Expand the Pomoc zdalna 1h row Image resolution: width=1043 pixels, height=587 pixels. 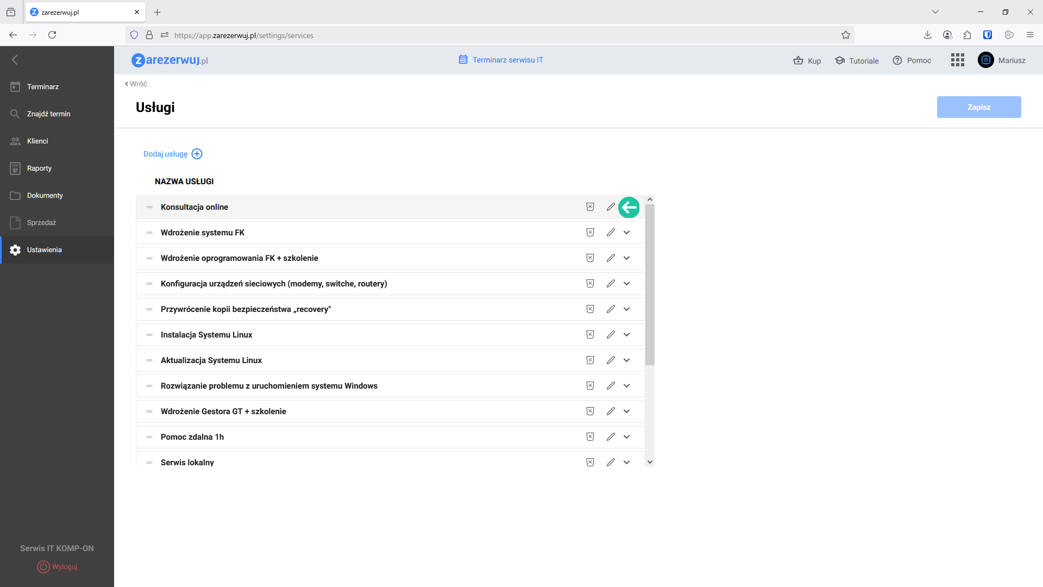(x=627, y=437)
